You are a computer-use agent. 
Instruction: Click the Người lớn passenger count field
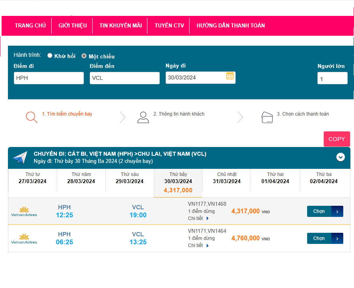click(x=332, y=79)
